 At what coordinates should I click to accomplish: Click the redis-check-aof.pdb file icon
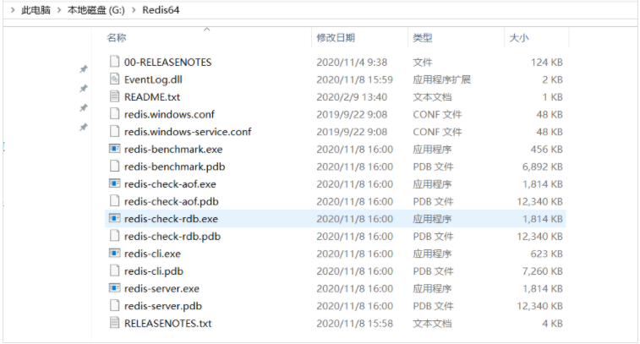[x=115, y=201]
